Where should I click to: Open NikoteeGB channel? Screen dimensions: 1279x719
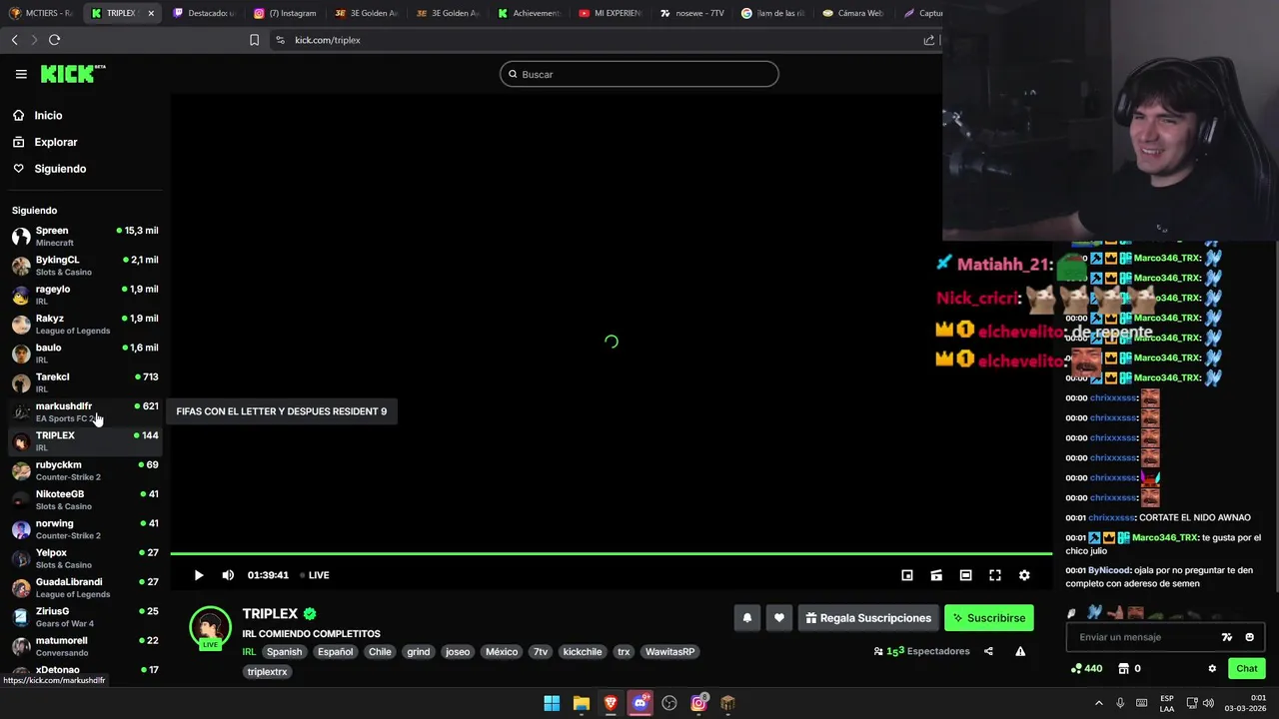(x=85, y=499)
